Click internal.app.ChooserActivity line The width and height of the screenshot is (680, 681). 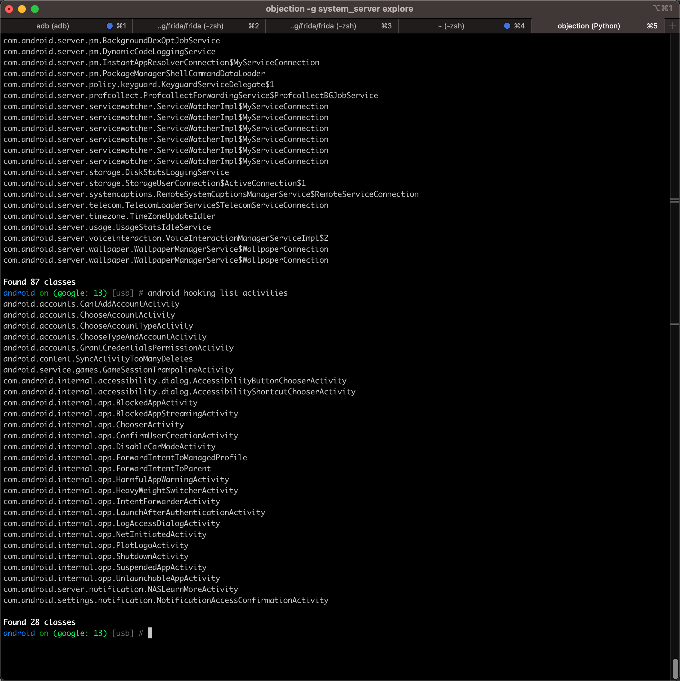(x=94, y=424)
